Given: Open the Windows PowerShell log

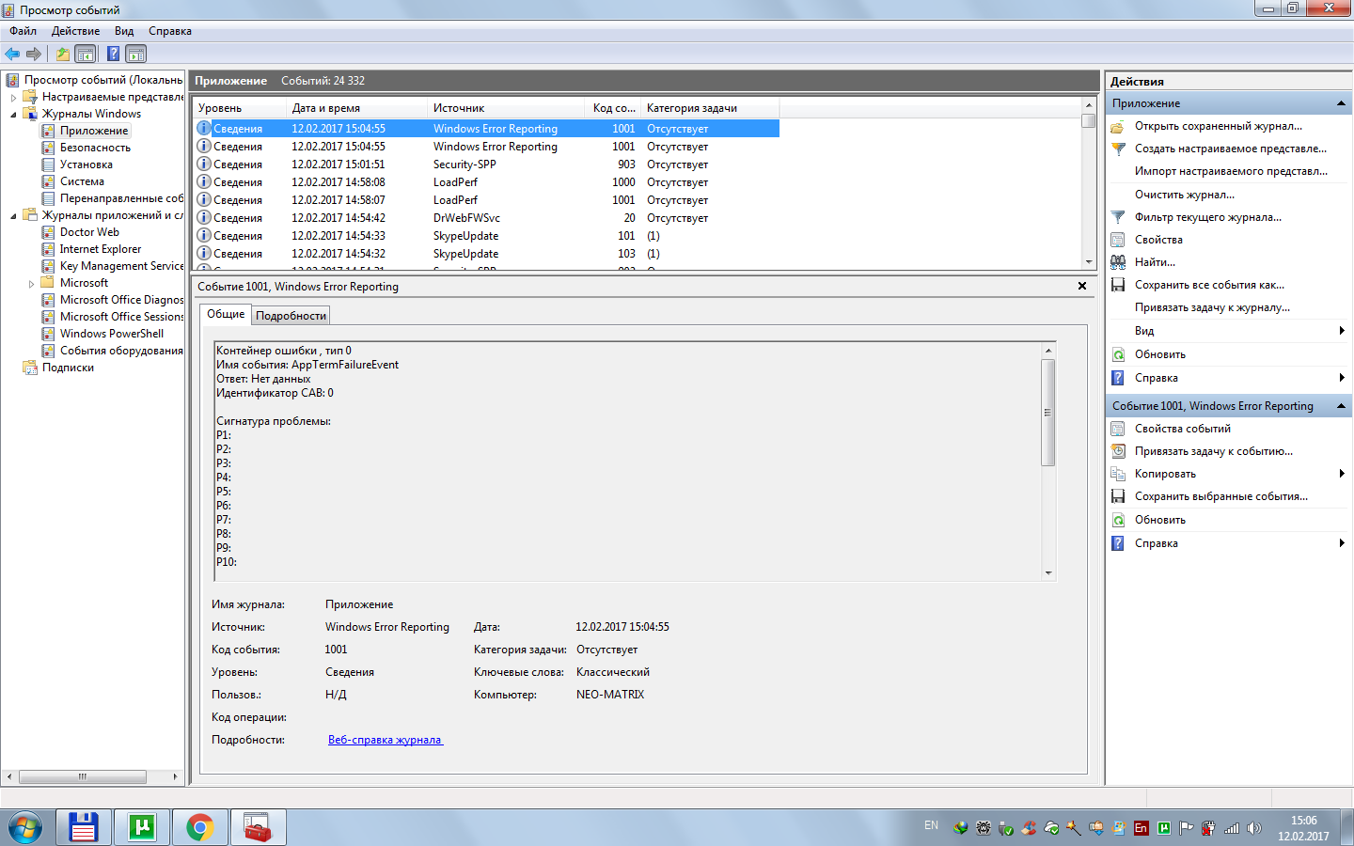Looking at the screenshot, I should tap(112, 334).
